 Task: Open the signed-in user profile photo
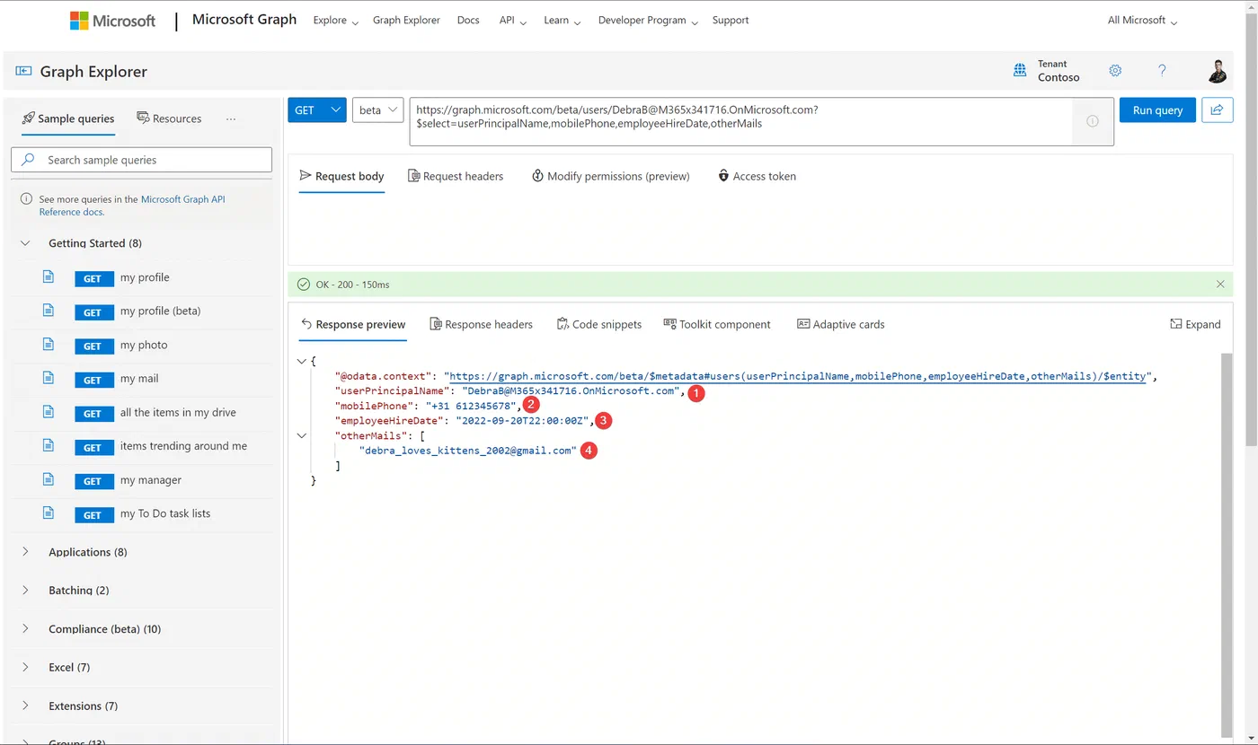(x=1217, y=71)
